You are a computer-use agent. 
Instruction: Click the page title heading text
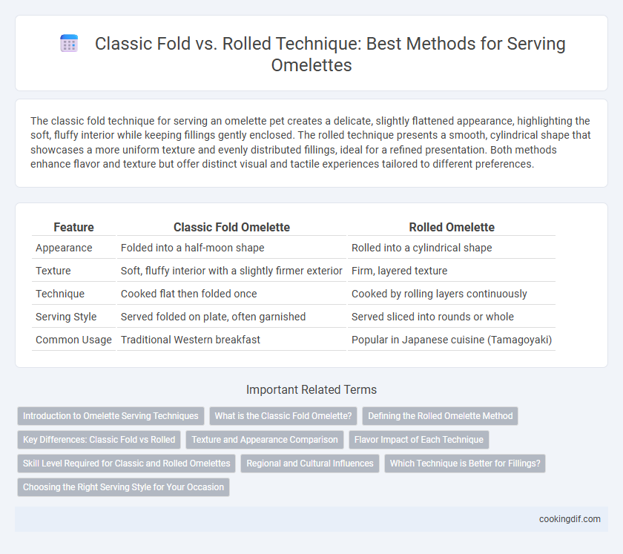(330, 54)
